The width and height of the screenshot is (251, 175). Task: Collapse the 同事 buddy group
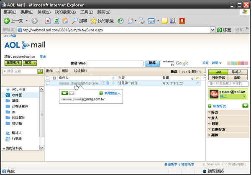click(209, 124)
